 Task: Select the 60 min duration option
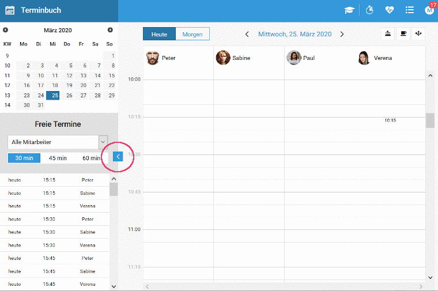coord(91,158)
